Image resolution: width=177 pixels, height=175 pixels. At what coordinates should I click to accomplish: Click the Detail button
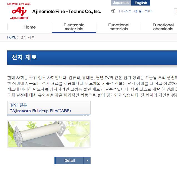73,161
